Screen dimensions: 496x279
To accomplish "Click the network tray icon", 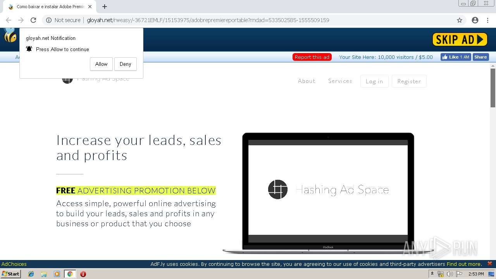I will pos(441,274).
